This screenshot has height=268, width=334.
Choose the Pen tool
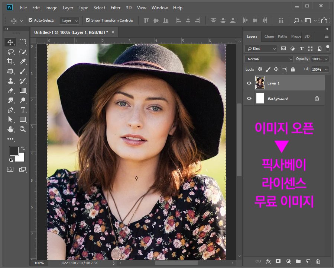(10, 110)
